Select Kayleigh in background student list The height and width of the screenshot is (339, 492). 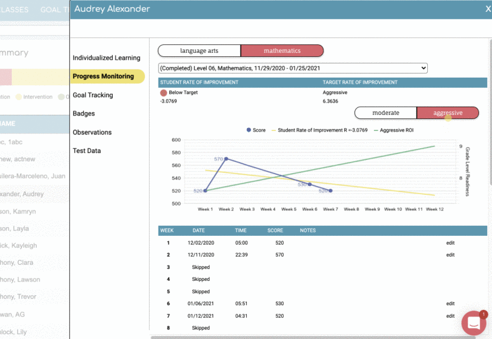18,245
